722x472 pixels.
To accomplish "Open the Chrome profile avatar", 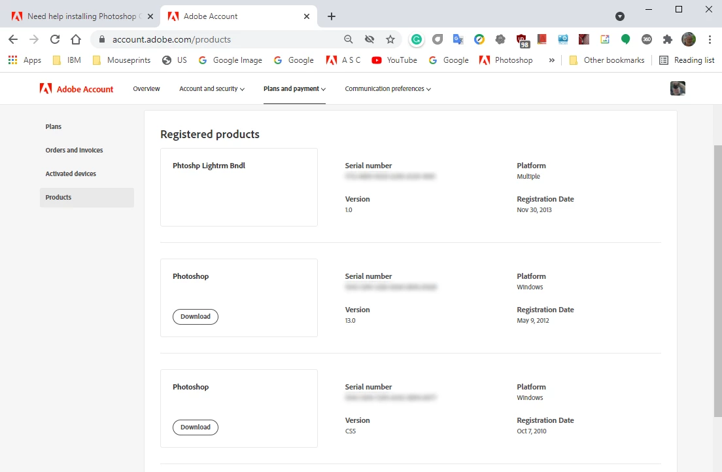I will (x=689, y=40).
